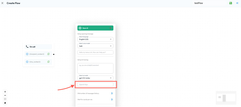Focus the Ai training instructions textarea
Image resolution: width=241 pixels, height=107 pixels.
(95, 68)
